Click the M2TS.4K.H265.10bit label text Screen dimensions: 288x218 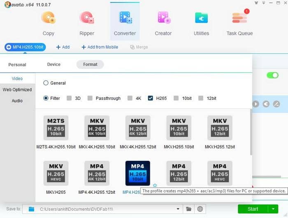(x=56, y=147)
